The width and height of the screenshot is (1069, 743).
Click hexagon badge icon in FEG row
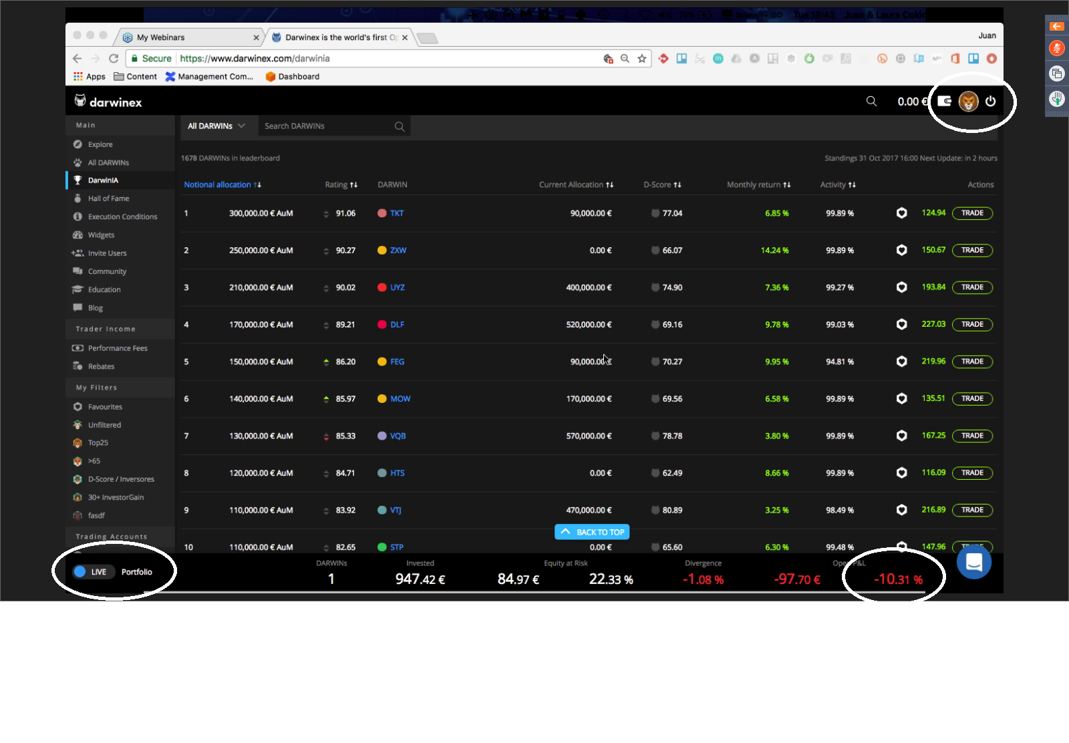(901, 361)
